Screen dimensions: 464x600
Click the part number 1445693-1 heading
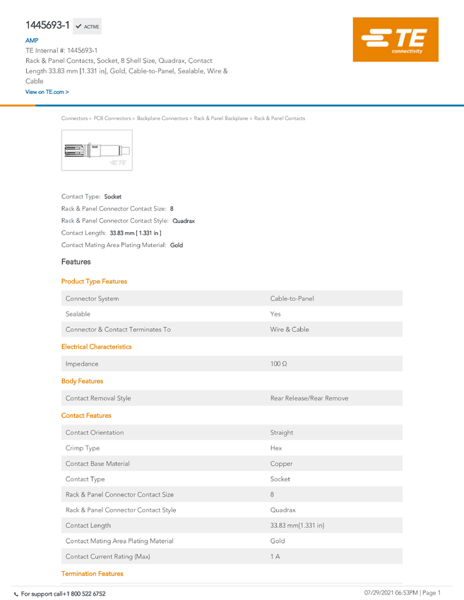coord(47,25)
